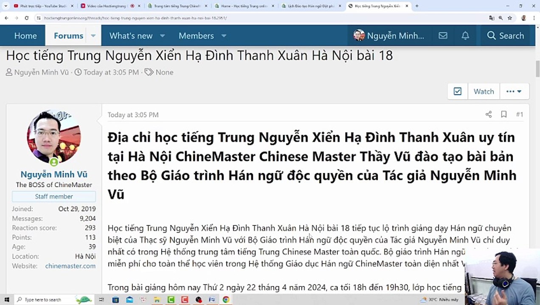Image resolution: width=540 pixels, height=305 pixels.
Task: Open the post #1 permalink
Action: pos(520,114)
